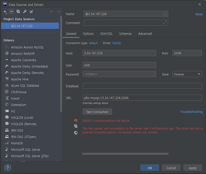The image size is (206, 174).
Task: Open driver settings wrench icon
Action: pyautogui.click(x=25, y=12)
